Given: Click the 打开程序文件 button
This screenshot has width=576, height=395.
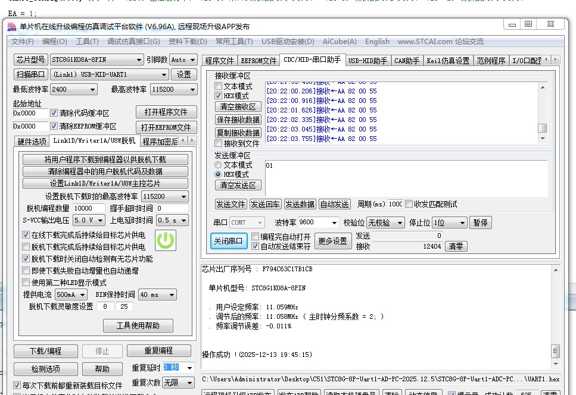Looking at the screenshot, I should (166, 111).
